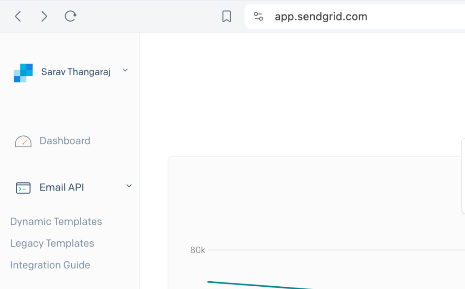Open bookmarks via the bookmark flag icon
465x289 pixels.
pyautogui.click(x=226, y=16)
